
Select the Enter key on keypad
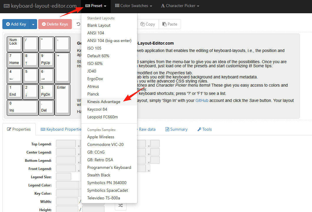[62, 99]
